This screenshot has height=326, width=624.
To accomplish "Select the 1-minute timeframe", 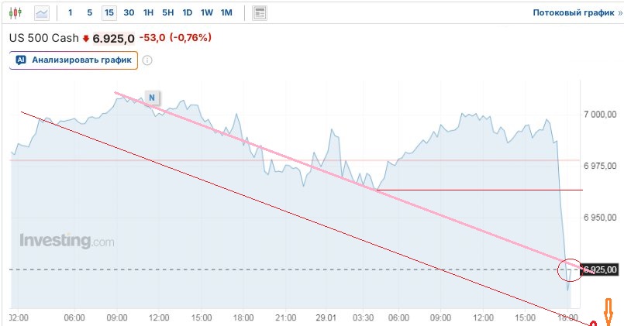I will pyautogui.click(x=71, y=13).
